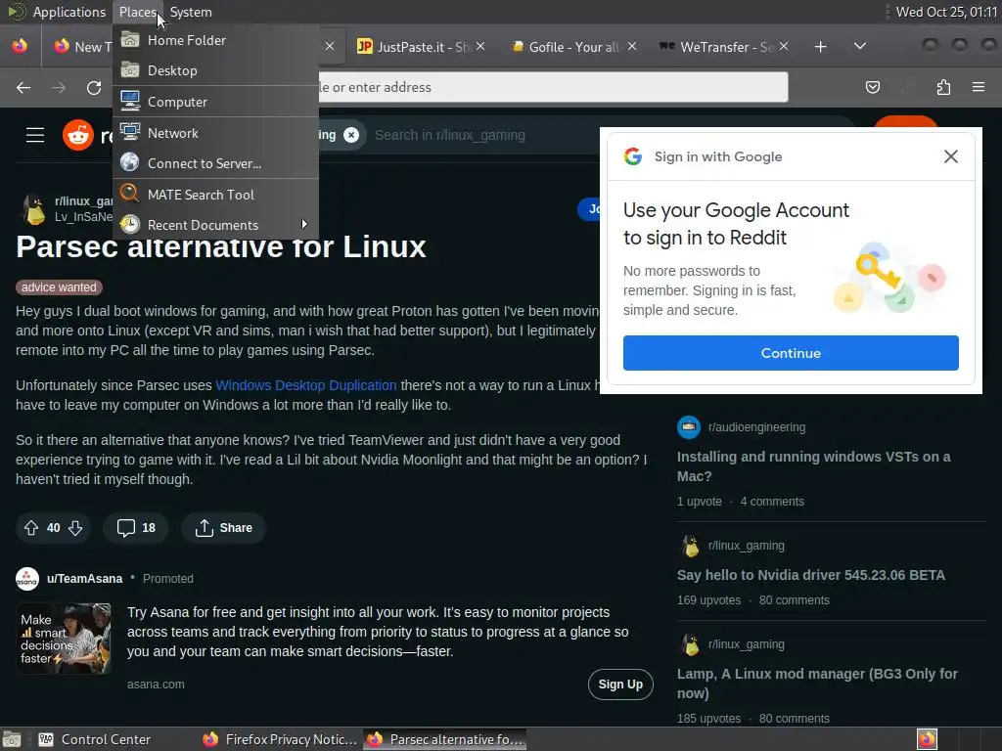Click the Reddit logo
The height and width of the screenshot is (751, 1002).
point(78,135)
